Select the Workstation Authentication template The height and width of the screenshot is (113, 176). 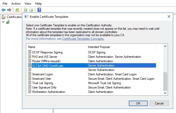coord(49,92)
